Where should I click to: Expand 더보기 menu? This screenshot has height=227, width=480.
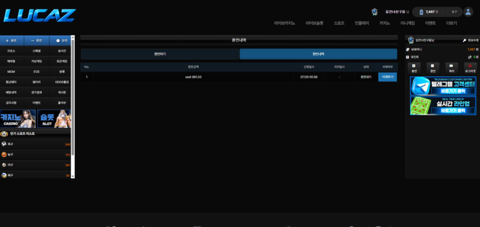451,23
